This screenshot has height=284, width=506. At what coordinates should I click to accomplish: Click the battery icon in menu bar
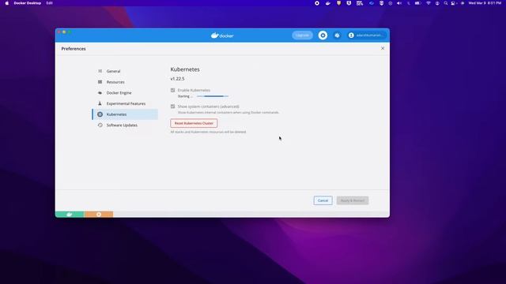pos(417,3)
